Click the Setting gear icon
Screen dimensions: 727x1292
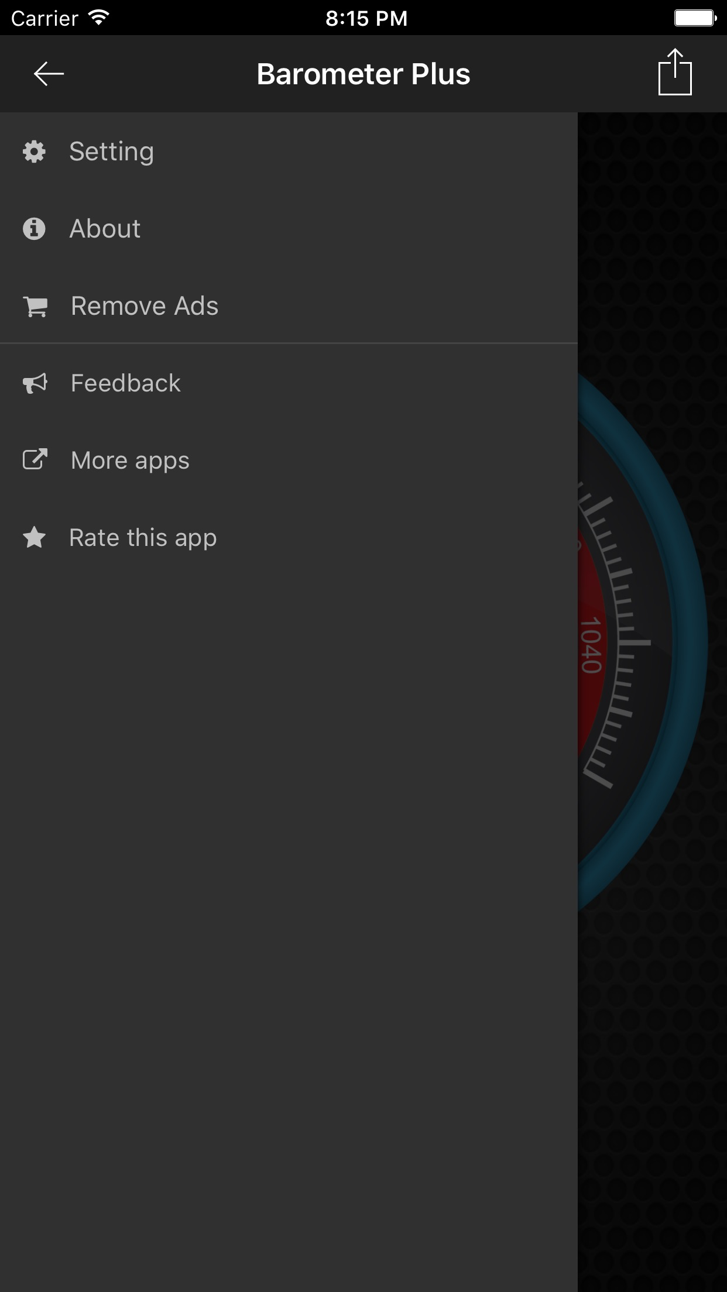click(34, 152)
